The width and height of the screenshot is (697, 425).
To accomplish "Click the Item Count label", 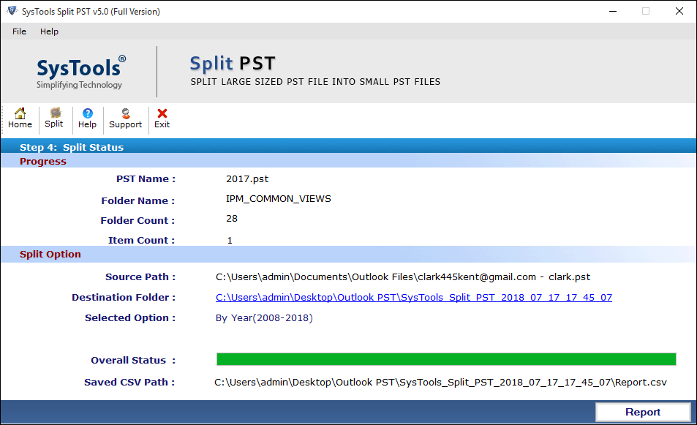I will coord(141,240).
